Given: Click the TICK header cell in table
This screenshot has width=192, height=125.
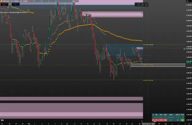Looking at the screenshot, I should [x=182, y=115].
